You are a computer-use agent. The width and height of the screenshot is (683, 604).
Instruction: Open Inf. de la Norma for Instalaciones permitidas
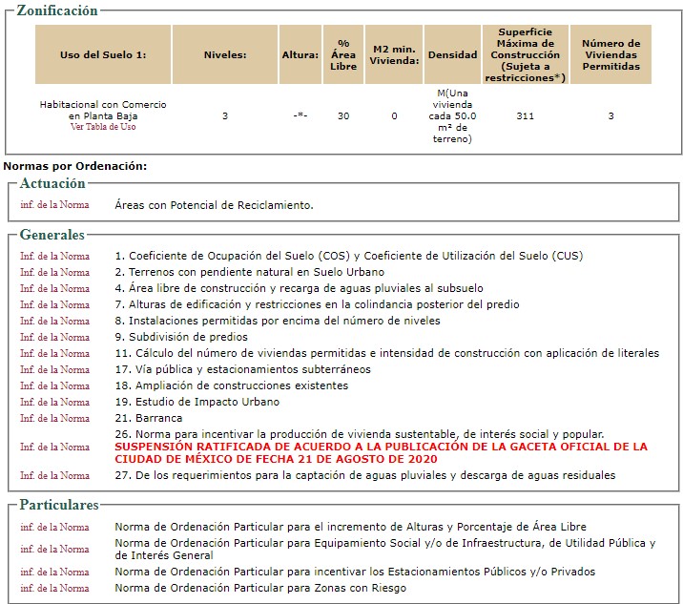54,321
